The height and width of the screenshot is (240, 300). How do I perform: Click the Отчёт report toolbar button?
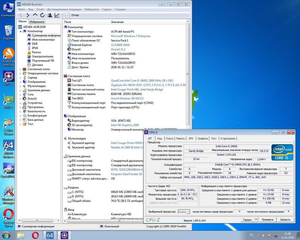click(x=72, y=15)
